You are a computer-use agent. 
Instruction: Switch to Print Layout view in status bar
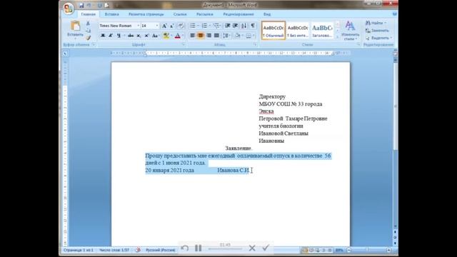tap(305, 250)
